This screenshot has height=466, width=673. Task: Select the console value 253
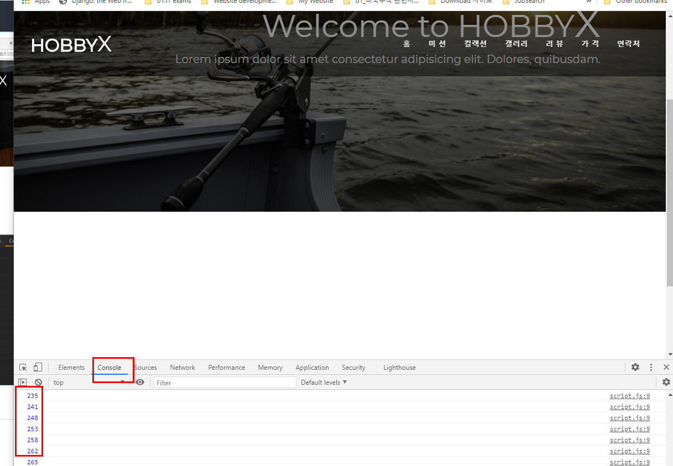click(32, 429)
